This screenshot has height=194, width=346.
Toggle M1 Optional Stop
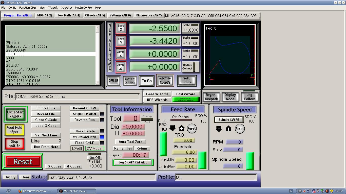pyautogui.click(x=84, y=137)
